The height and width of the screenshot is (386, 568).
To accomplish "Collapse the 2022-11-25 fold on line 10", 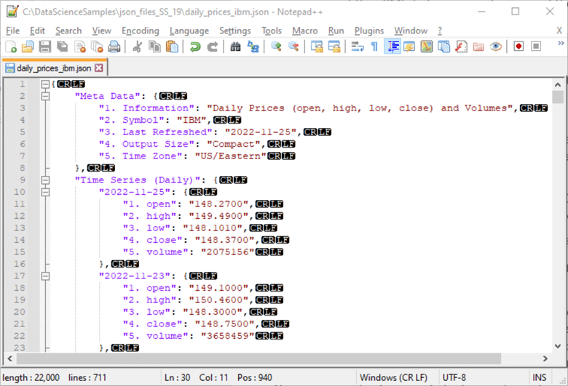I will point(45,192).
